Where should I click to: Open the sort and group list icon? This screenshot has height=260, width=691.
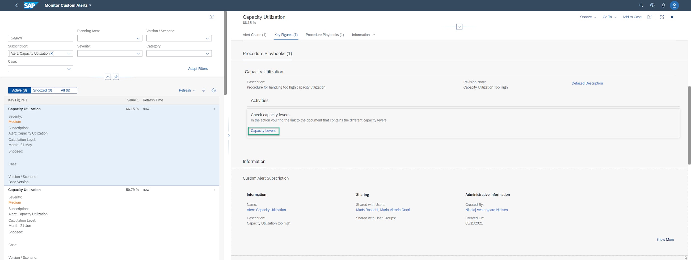[x=204, y=90]
